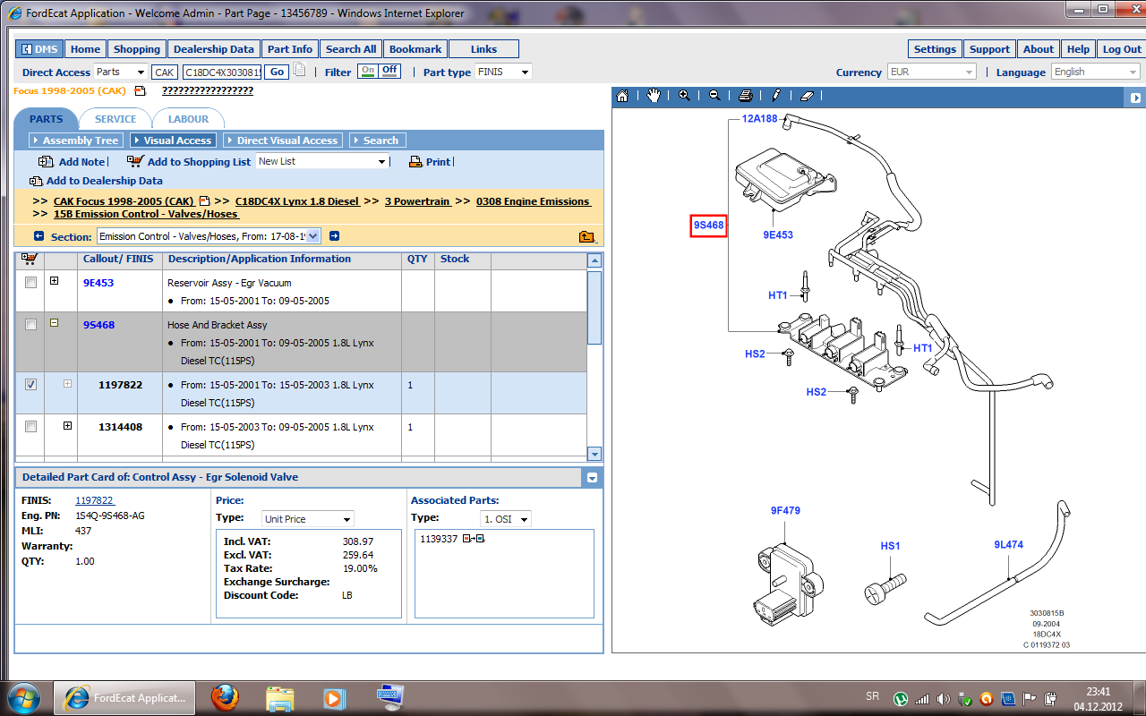Click the CAK catalogue code field

tap(165, 72)
